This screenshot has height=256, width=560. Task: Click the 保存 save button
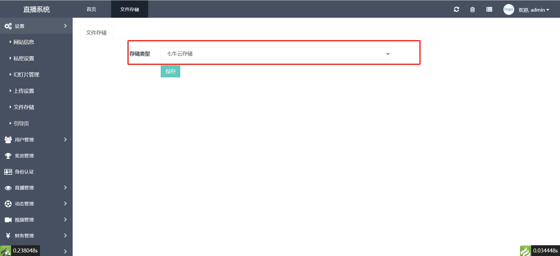click(x=170, y=71)
